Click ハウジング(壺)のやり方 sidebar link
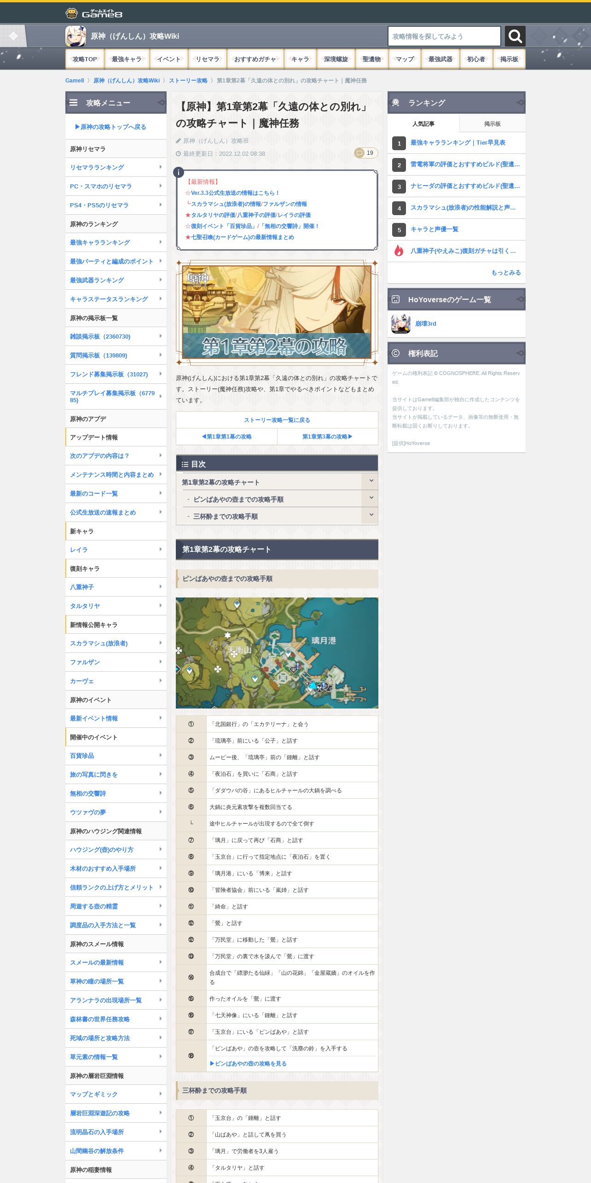591x1183 pixels. tap(102, 849)
